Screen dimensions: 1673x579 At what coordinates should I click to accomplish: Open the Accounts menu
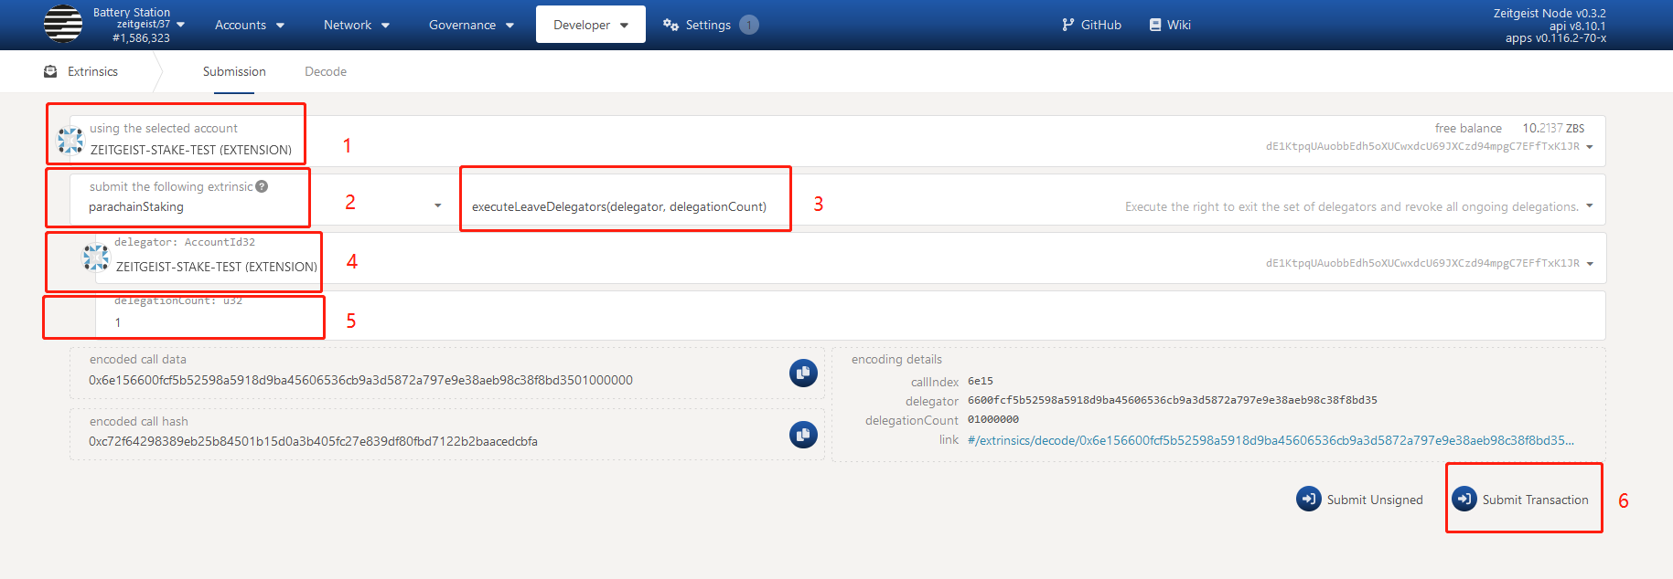click(x=249, y=25)
